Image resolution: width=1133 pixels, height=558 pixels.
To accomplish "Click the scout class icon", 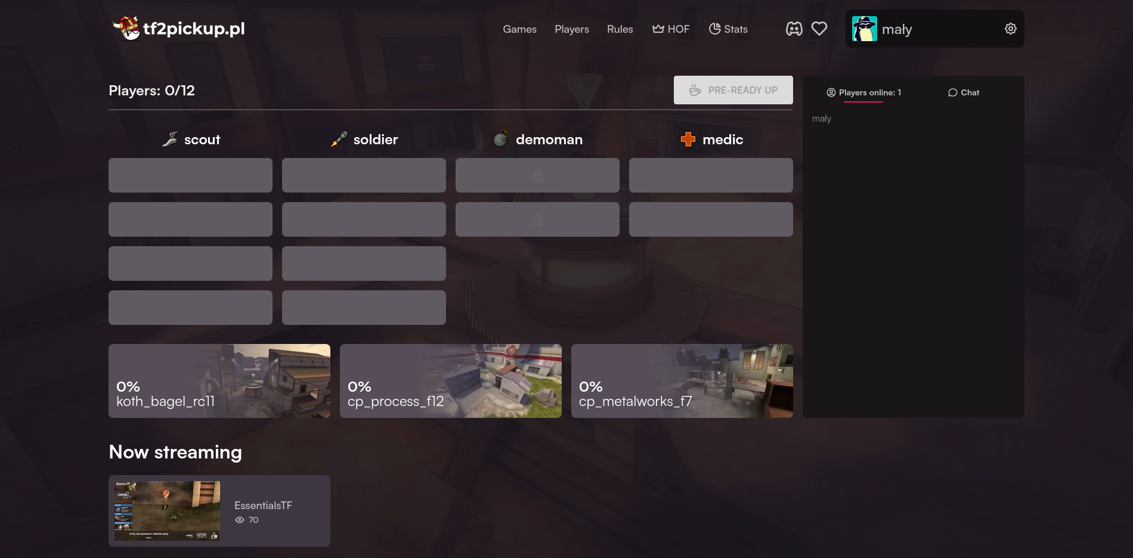I will click(170, 138).
